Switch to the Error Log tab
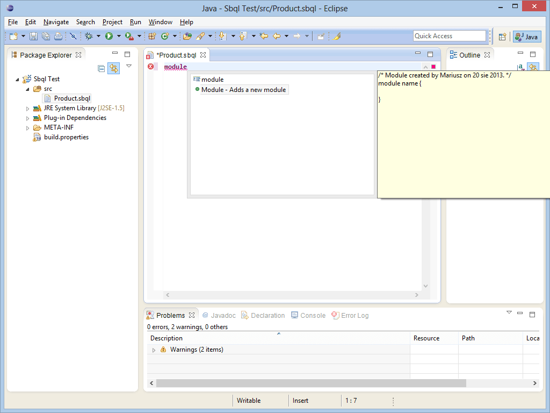The height and width of the screenshot is (413, 550). pyautogui.click(x=350, y=315)
